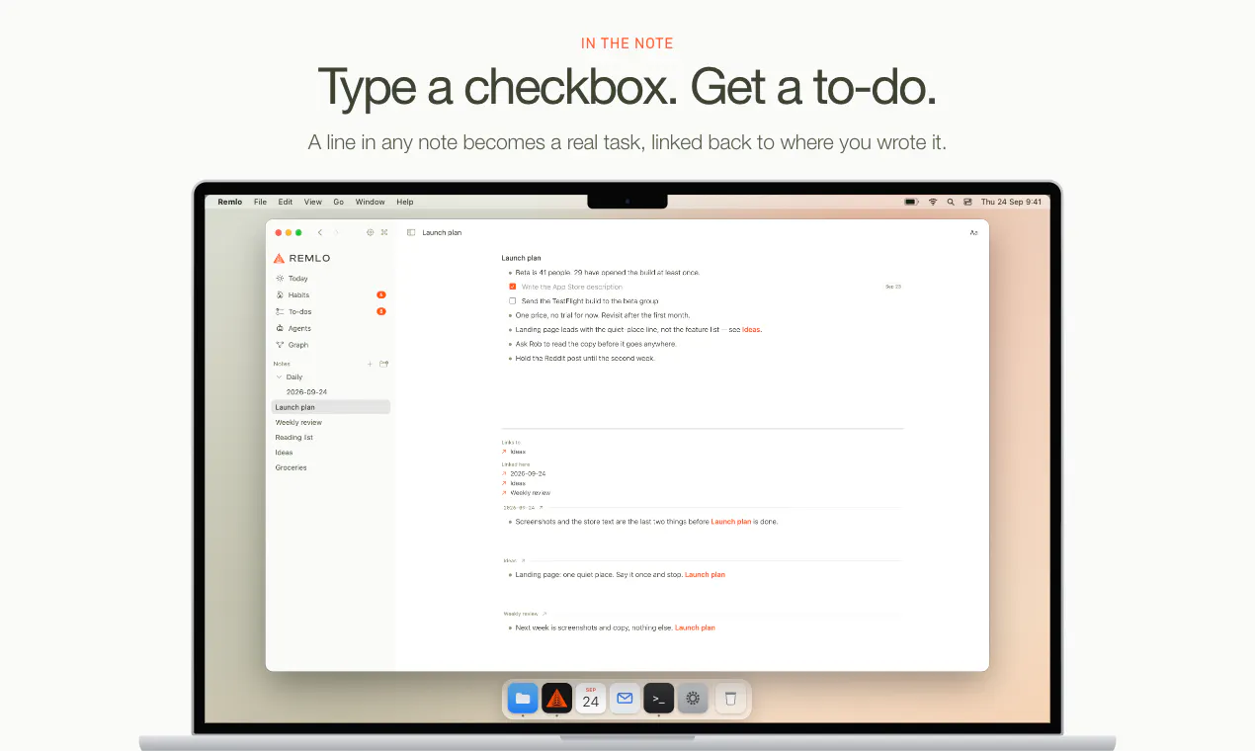The image size is (1255, 751).
Task: Open the Help menu
Action: tap(405, 202)
